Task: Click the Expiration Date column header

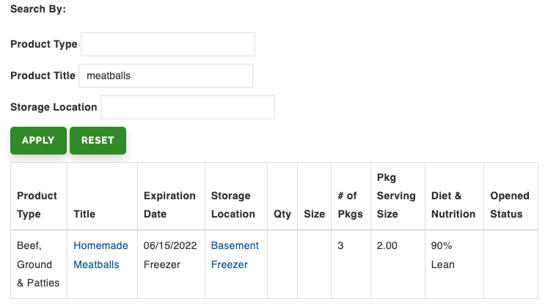Action: click(x=169, y=205)
